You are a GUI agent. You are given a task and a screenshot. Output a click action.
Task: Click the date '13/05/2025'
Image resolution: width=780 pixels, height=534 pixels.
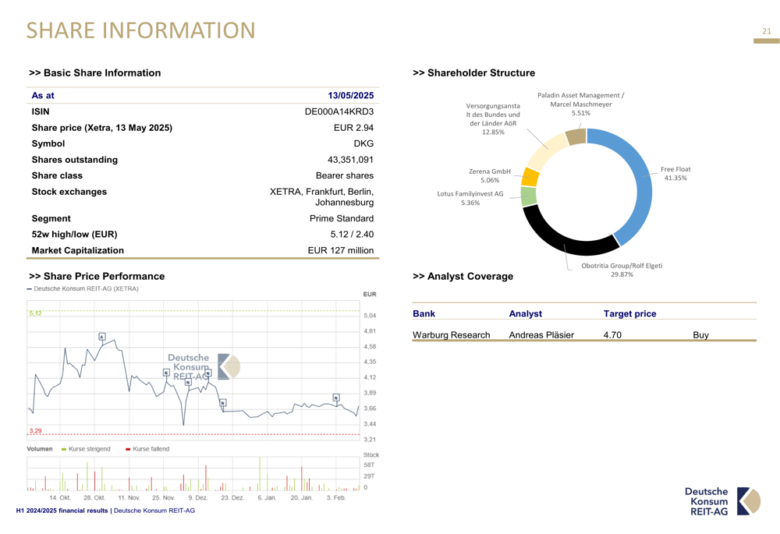click(x=351, y=95)
